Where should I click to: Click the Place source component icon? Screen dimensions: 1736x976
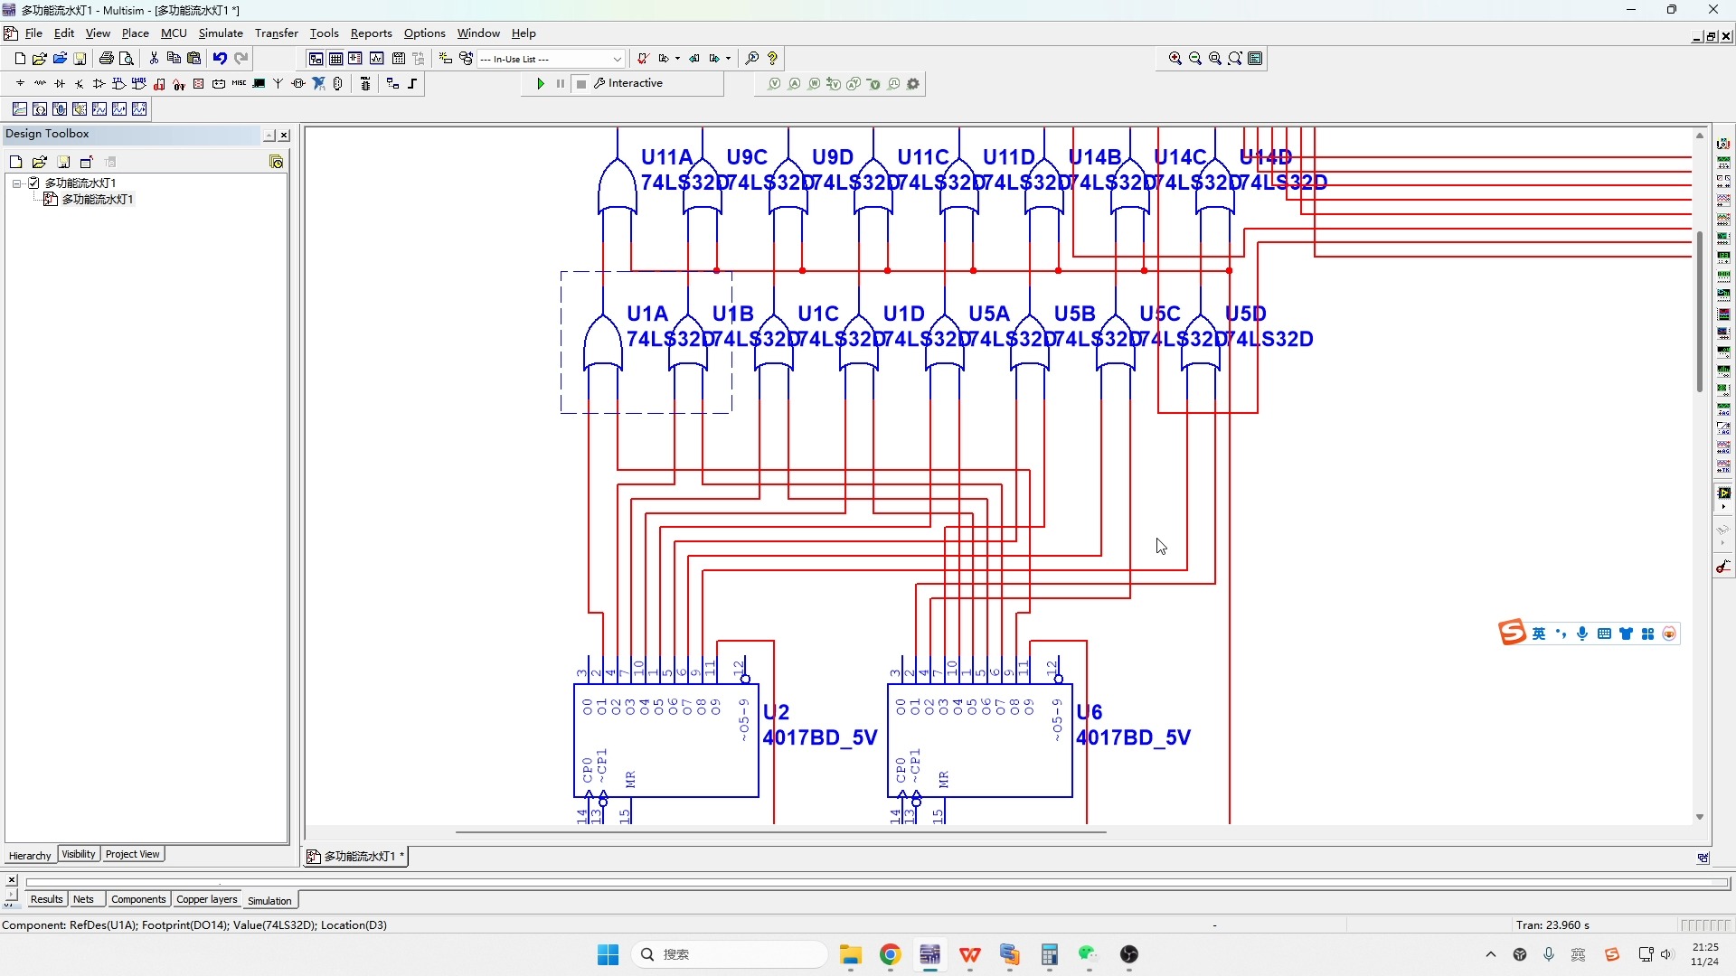pyautogui.click(x=20, y=83)
